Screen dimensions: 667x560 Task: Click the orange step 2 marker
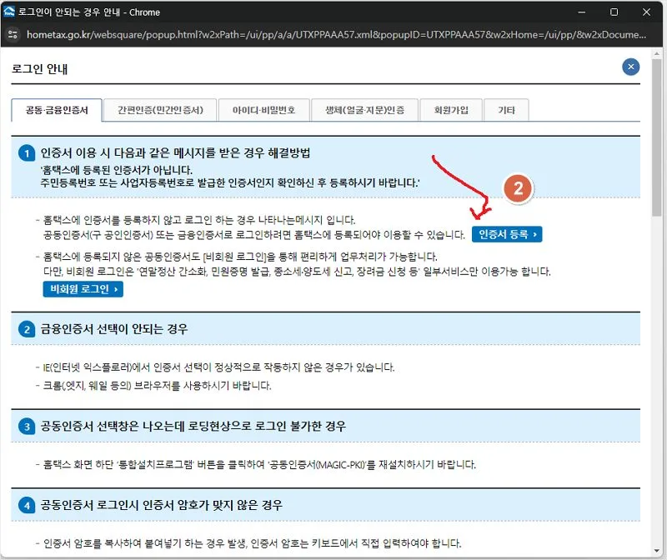coord(519,188)
